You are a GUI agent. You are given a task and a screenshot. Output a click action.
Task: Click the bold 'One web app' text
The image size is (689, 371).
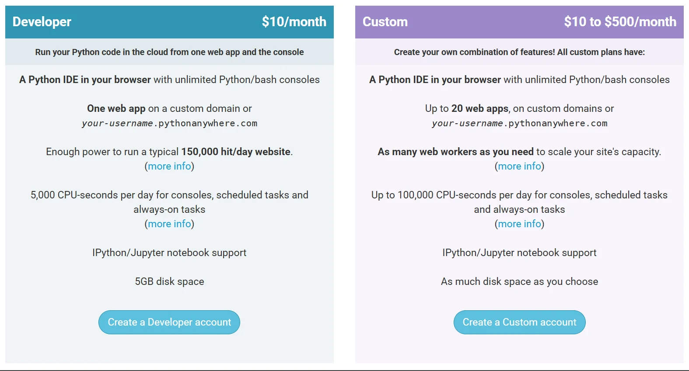(x=116, y=108)
